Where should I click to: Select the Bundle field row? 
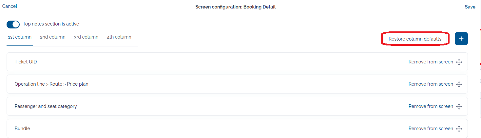237,129
